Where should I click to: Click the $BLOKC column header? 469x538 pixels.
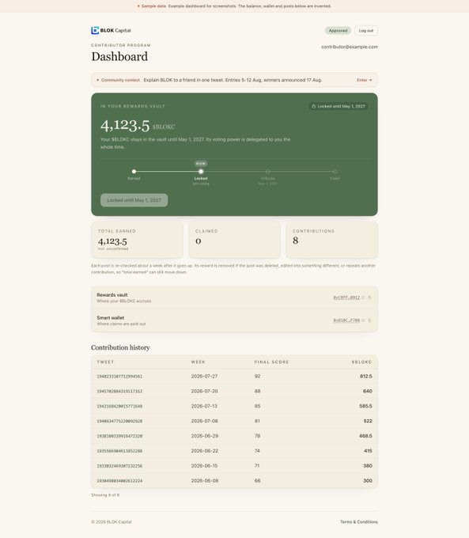361,362
